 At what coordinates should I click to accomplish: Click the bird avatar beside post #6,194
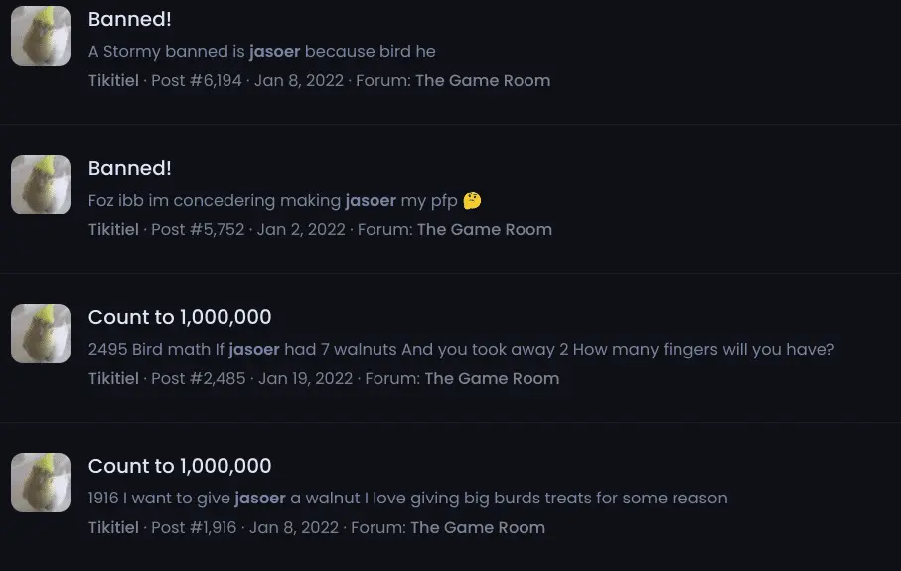(x=41, y=36)
